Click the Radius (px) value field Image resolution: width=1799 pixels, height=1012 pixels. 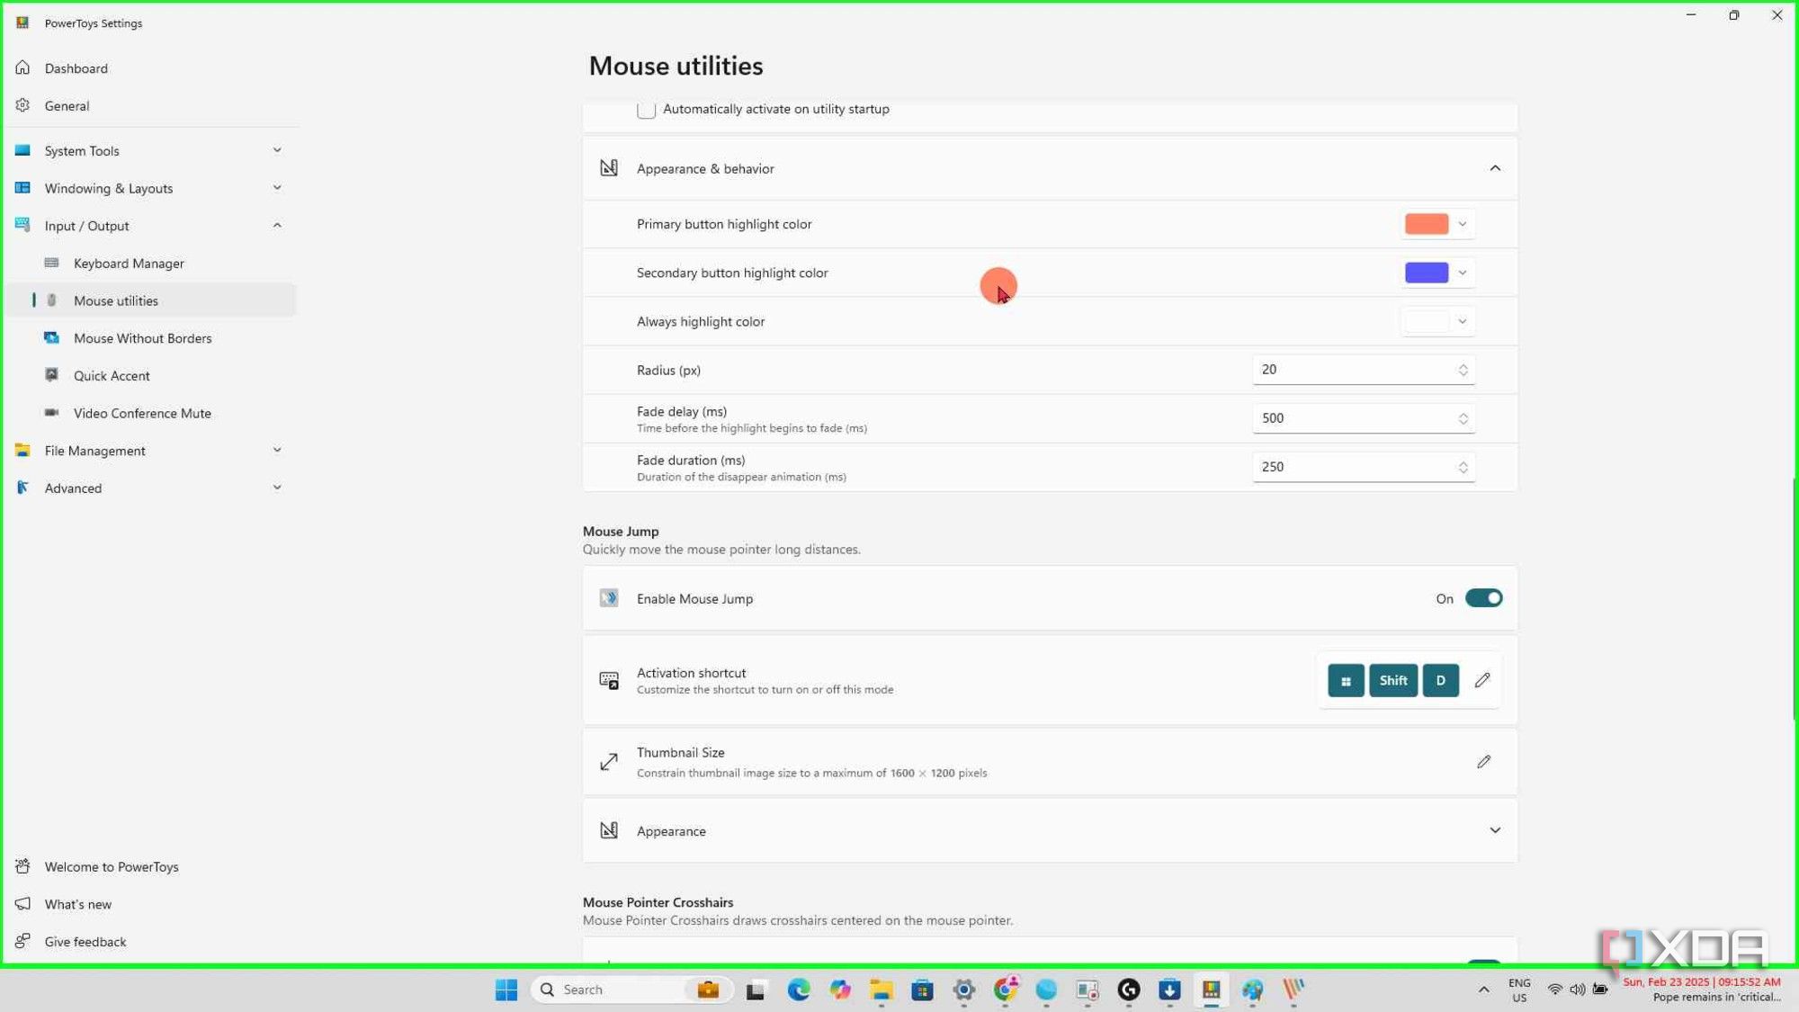(x=1363, y=370)
